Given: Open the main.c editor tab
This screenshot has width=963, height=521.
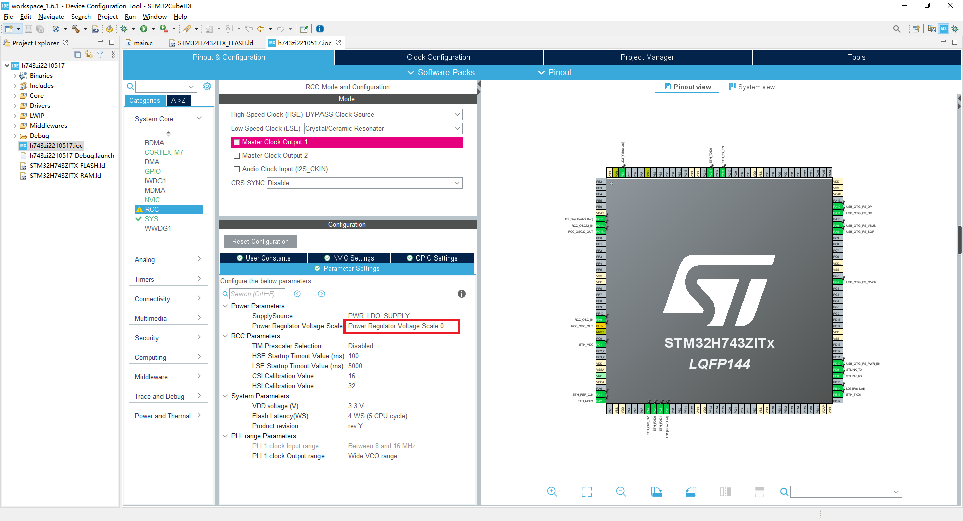Looking at the screenshot, I should tap(142, 43).
